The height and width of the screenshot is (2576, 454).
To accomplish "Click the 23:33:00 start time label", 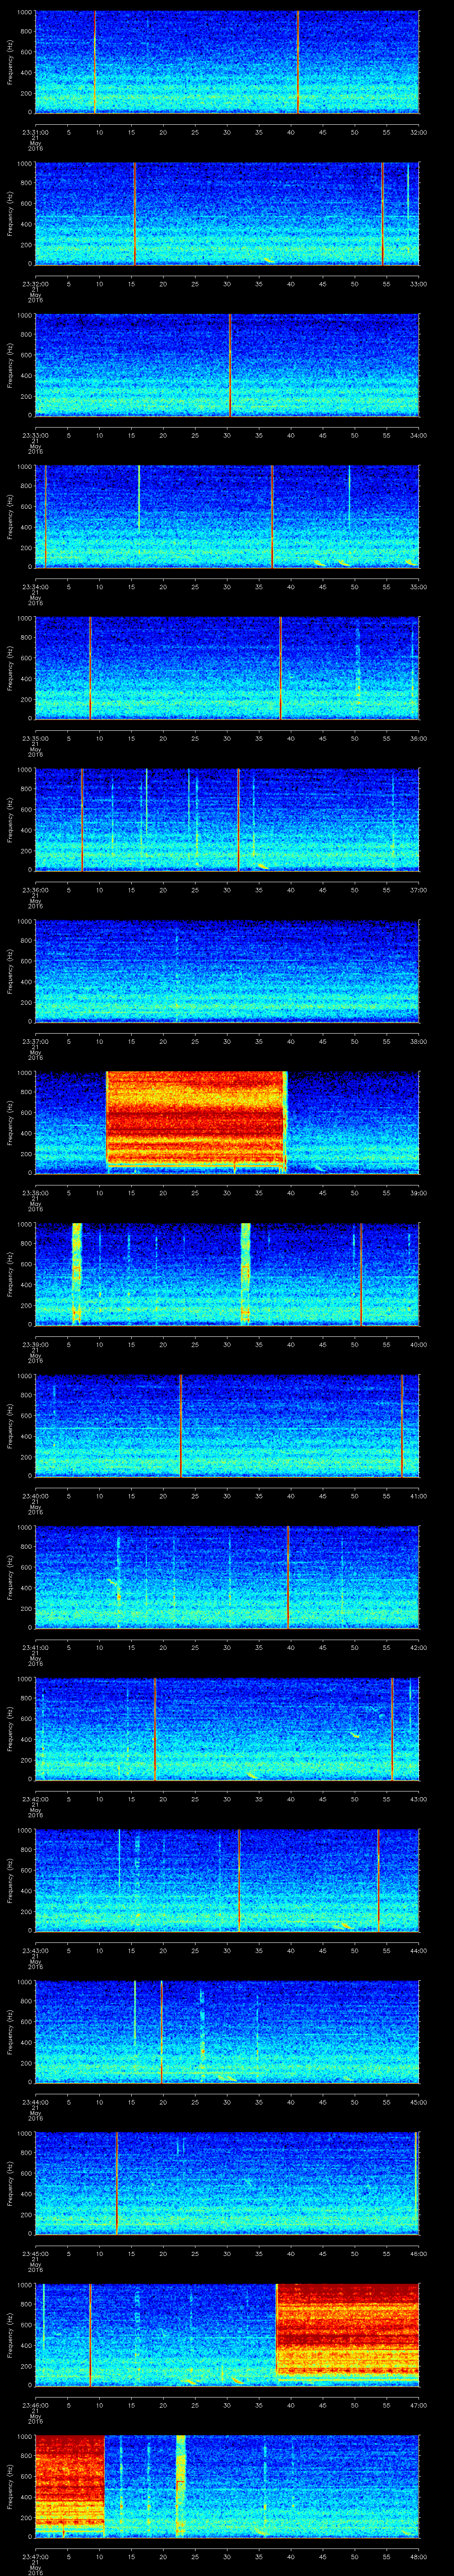I will coord(35,435).
